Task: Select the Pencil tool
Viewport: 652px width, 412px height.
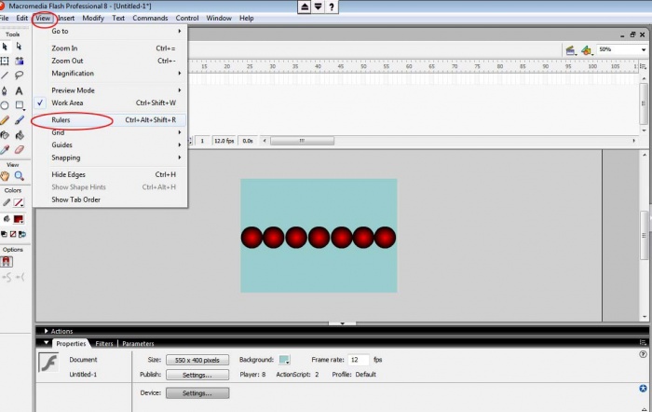Action: click(5, 120)
